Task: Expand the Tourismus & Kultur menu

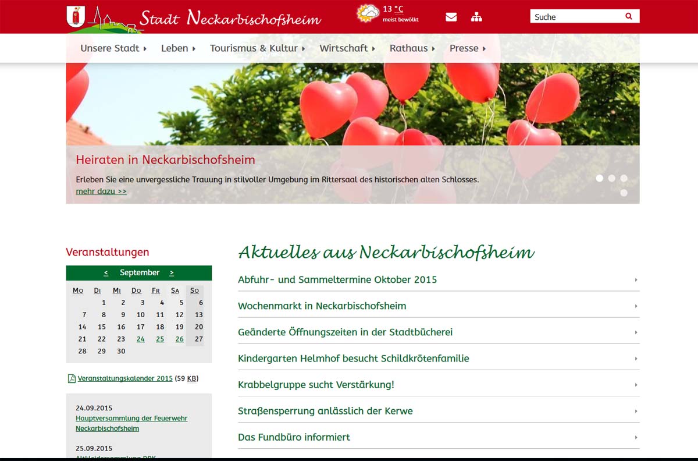Action: coord(257,48)
